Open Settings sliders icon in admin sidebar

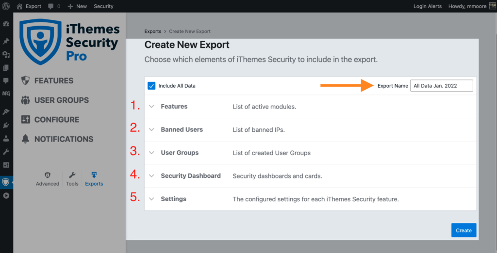point(6,165)
